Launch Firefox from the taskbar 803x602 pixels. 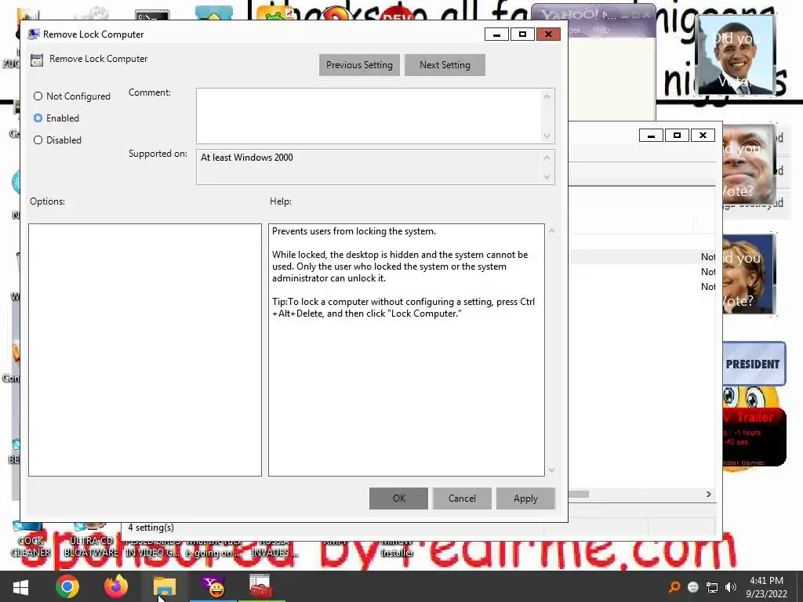tap(116, 586)
